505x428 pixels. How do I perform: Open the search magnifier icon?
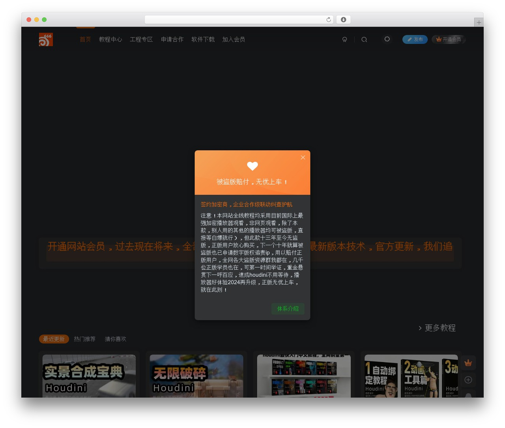pyautogui.click(x=364, y=39)
